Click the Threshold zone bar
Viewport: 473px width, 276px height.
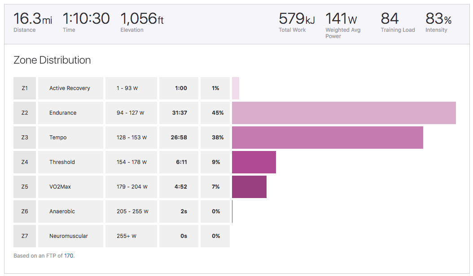[254, 162]
